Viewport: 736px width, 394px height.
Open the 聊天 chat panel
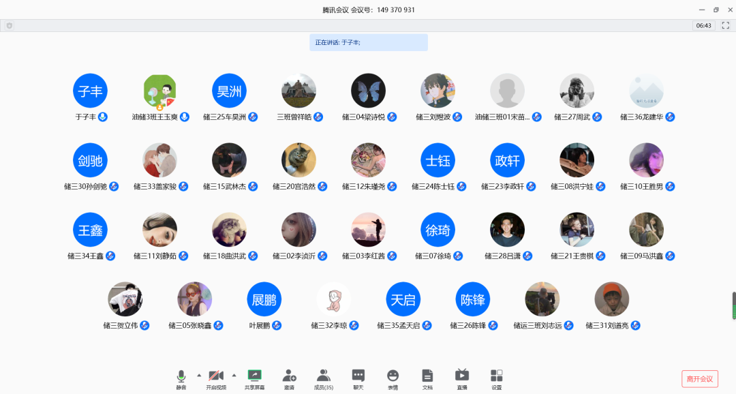pyautogui.click(x=358, y=378)
